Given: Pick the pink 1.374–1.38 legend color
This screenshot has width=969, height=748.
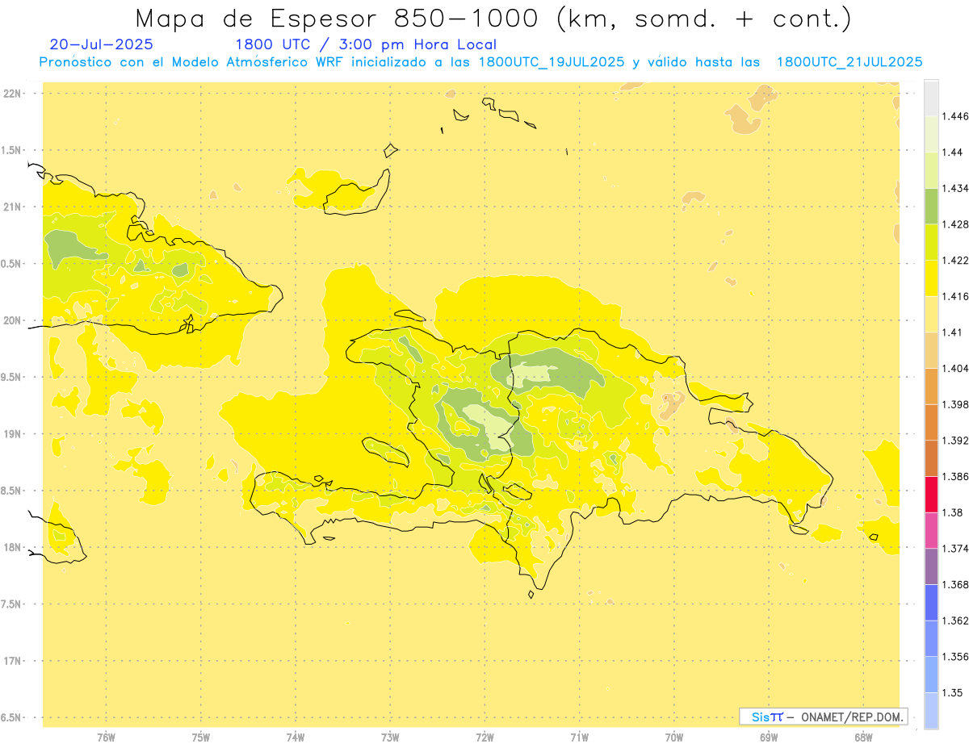Looking at the screenshot, I should click(931, 530).
